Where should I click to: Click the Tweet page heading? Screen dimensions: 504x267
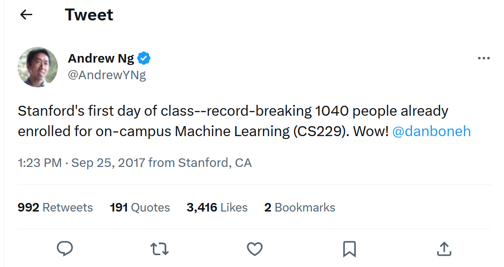coord(89,15)
